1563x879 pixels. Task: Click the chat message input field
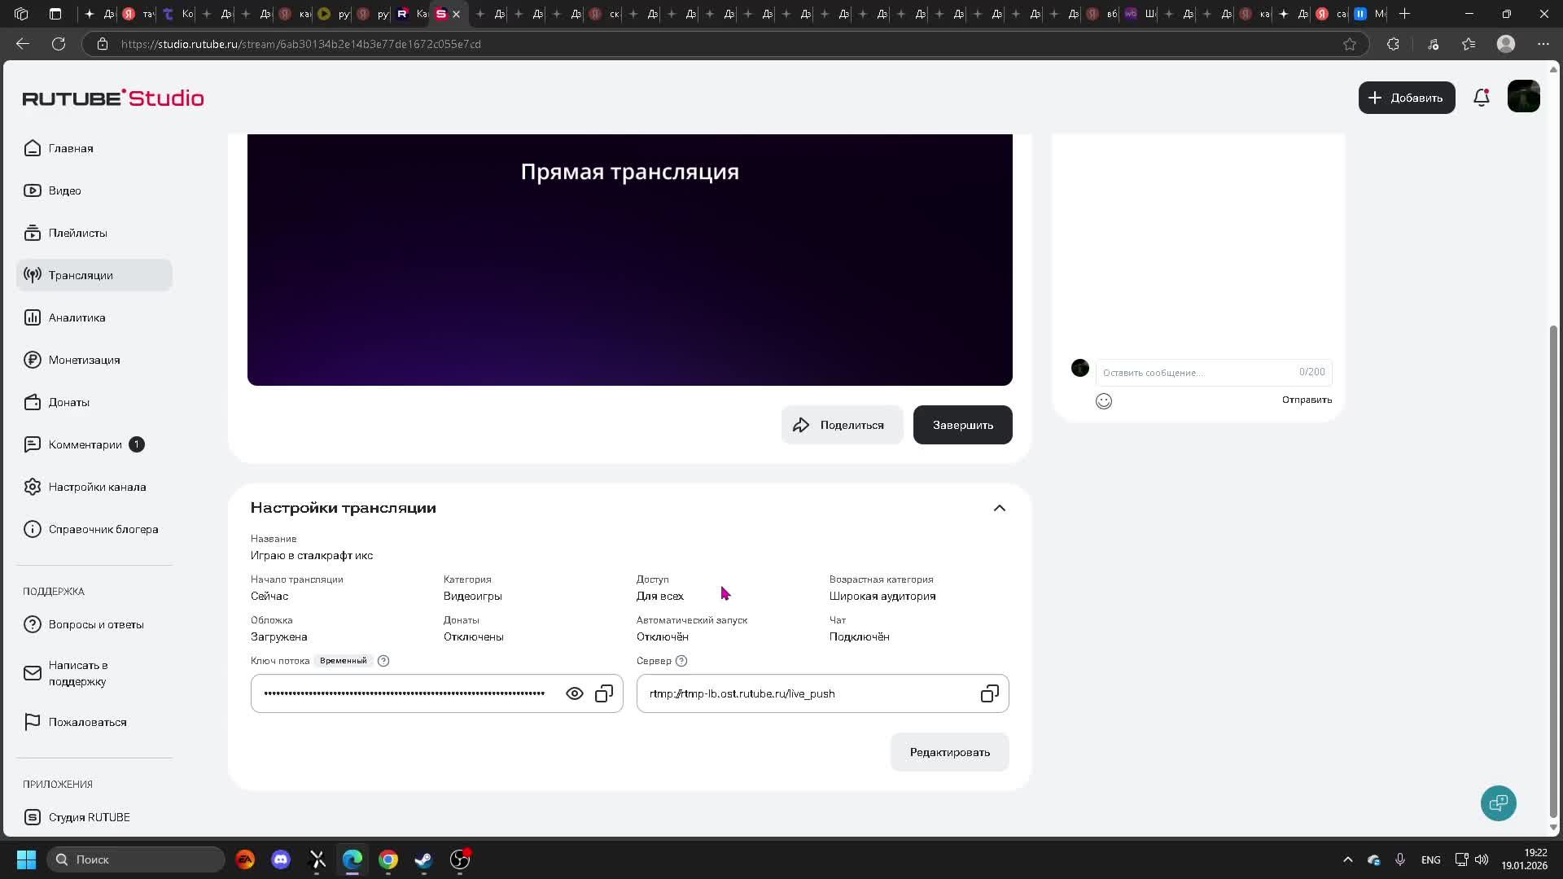[1197, 373]
